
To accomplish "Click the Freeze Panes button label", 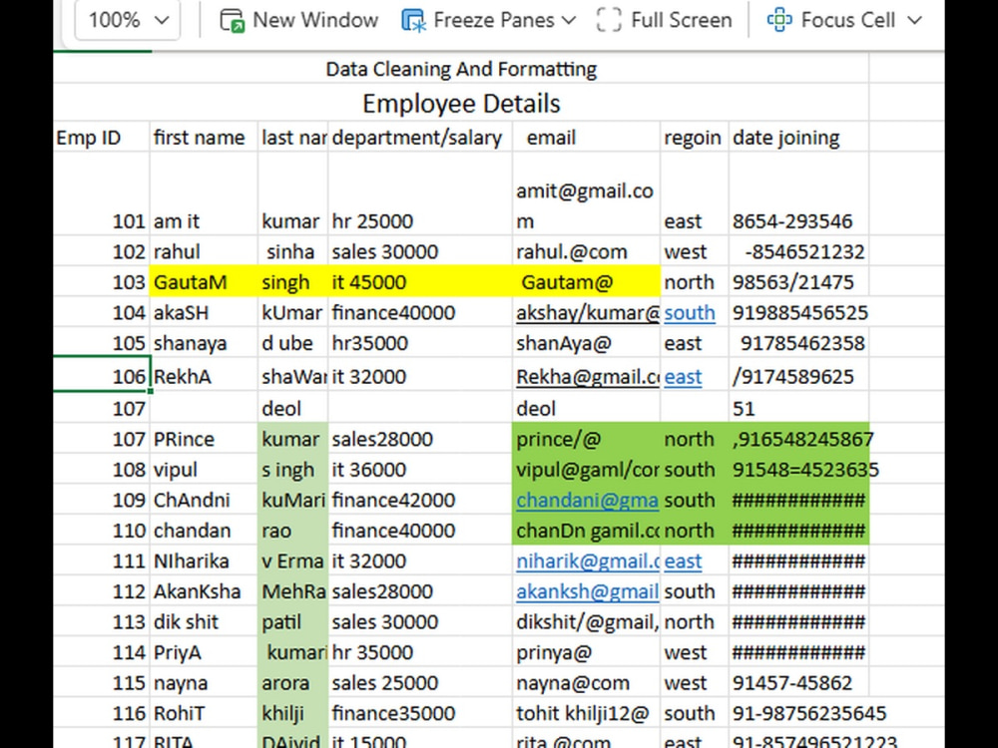I will click(x=494, y=20).
